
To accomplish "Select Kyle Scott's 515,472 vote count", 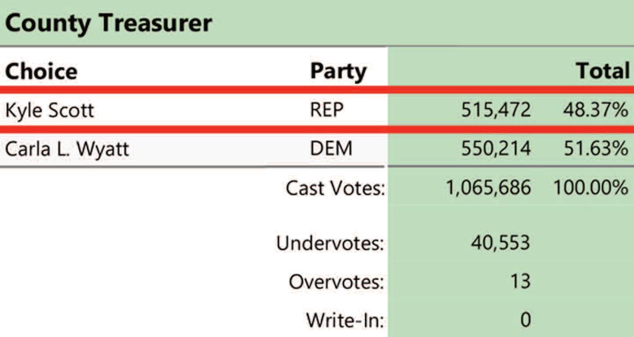I will 496,110.
